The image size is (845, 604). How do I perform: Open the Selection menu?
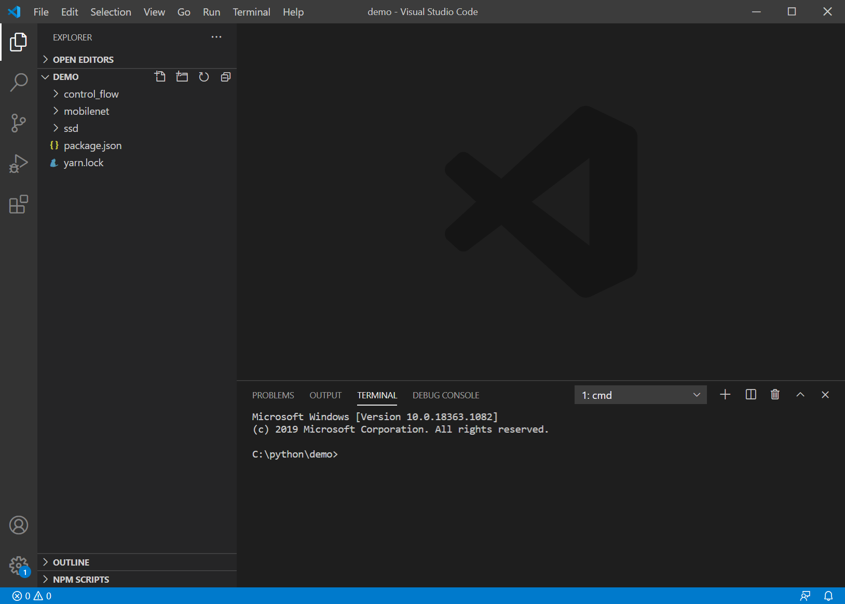point(111,11)
